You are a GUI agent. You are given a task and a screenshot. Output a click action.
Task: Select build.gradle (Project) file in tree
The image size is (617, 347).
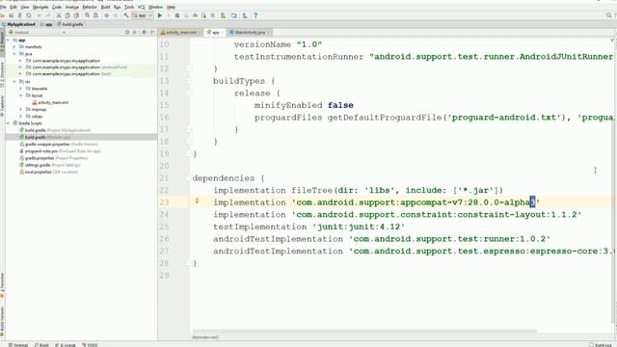[55, 130]
